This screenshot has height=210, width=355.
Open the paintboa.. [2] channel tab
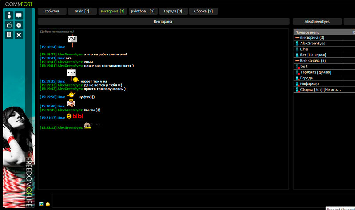pos(143,11)
